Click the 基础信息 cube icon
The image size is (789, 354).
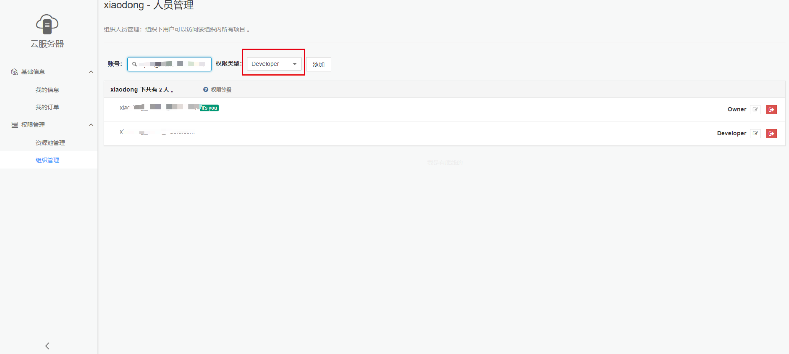click(x=14, y=72)
